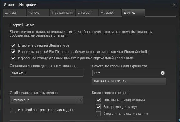The image size is (180, 122).
Task: Open the ТРАНСЛЯЦИЯ tab
Action: pos(62,13)
